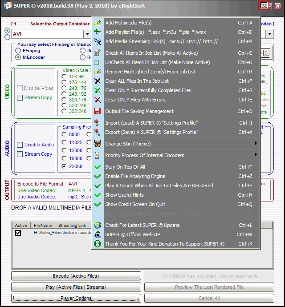Image resolution: width=285 pixels, height=307 pixels.
Task: Click the AVI output container field
Action: pyautogui.click(x=48, y=34)
